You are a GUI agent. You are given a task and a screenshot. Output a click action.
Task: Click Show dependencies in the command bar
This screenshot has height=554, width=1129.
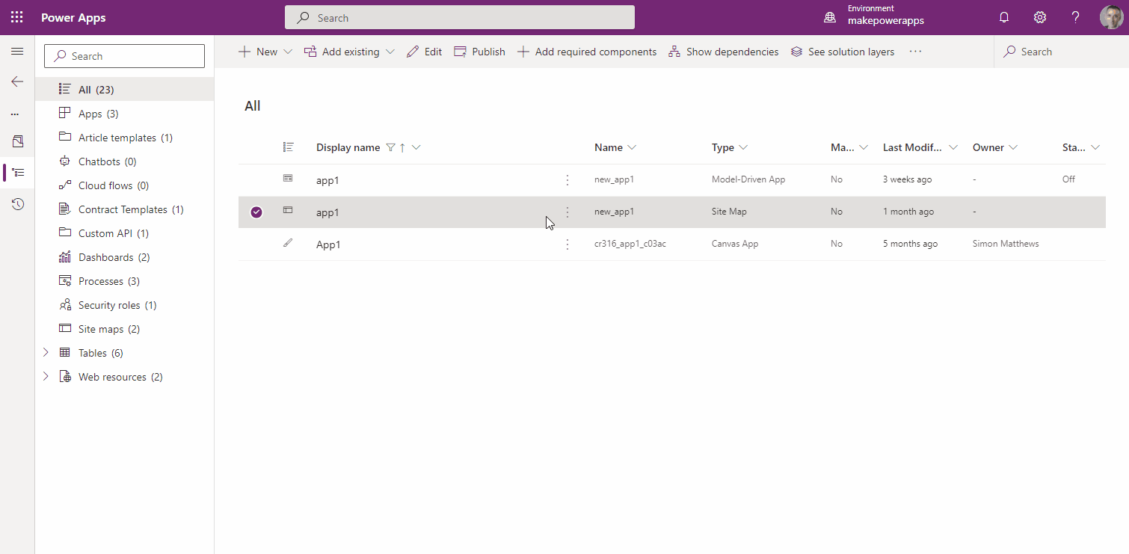[723, 52]
